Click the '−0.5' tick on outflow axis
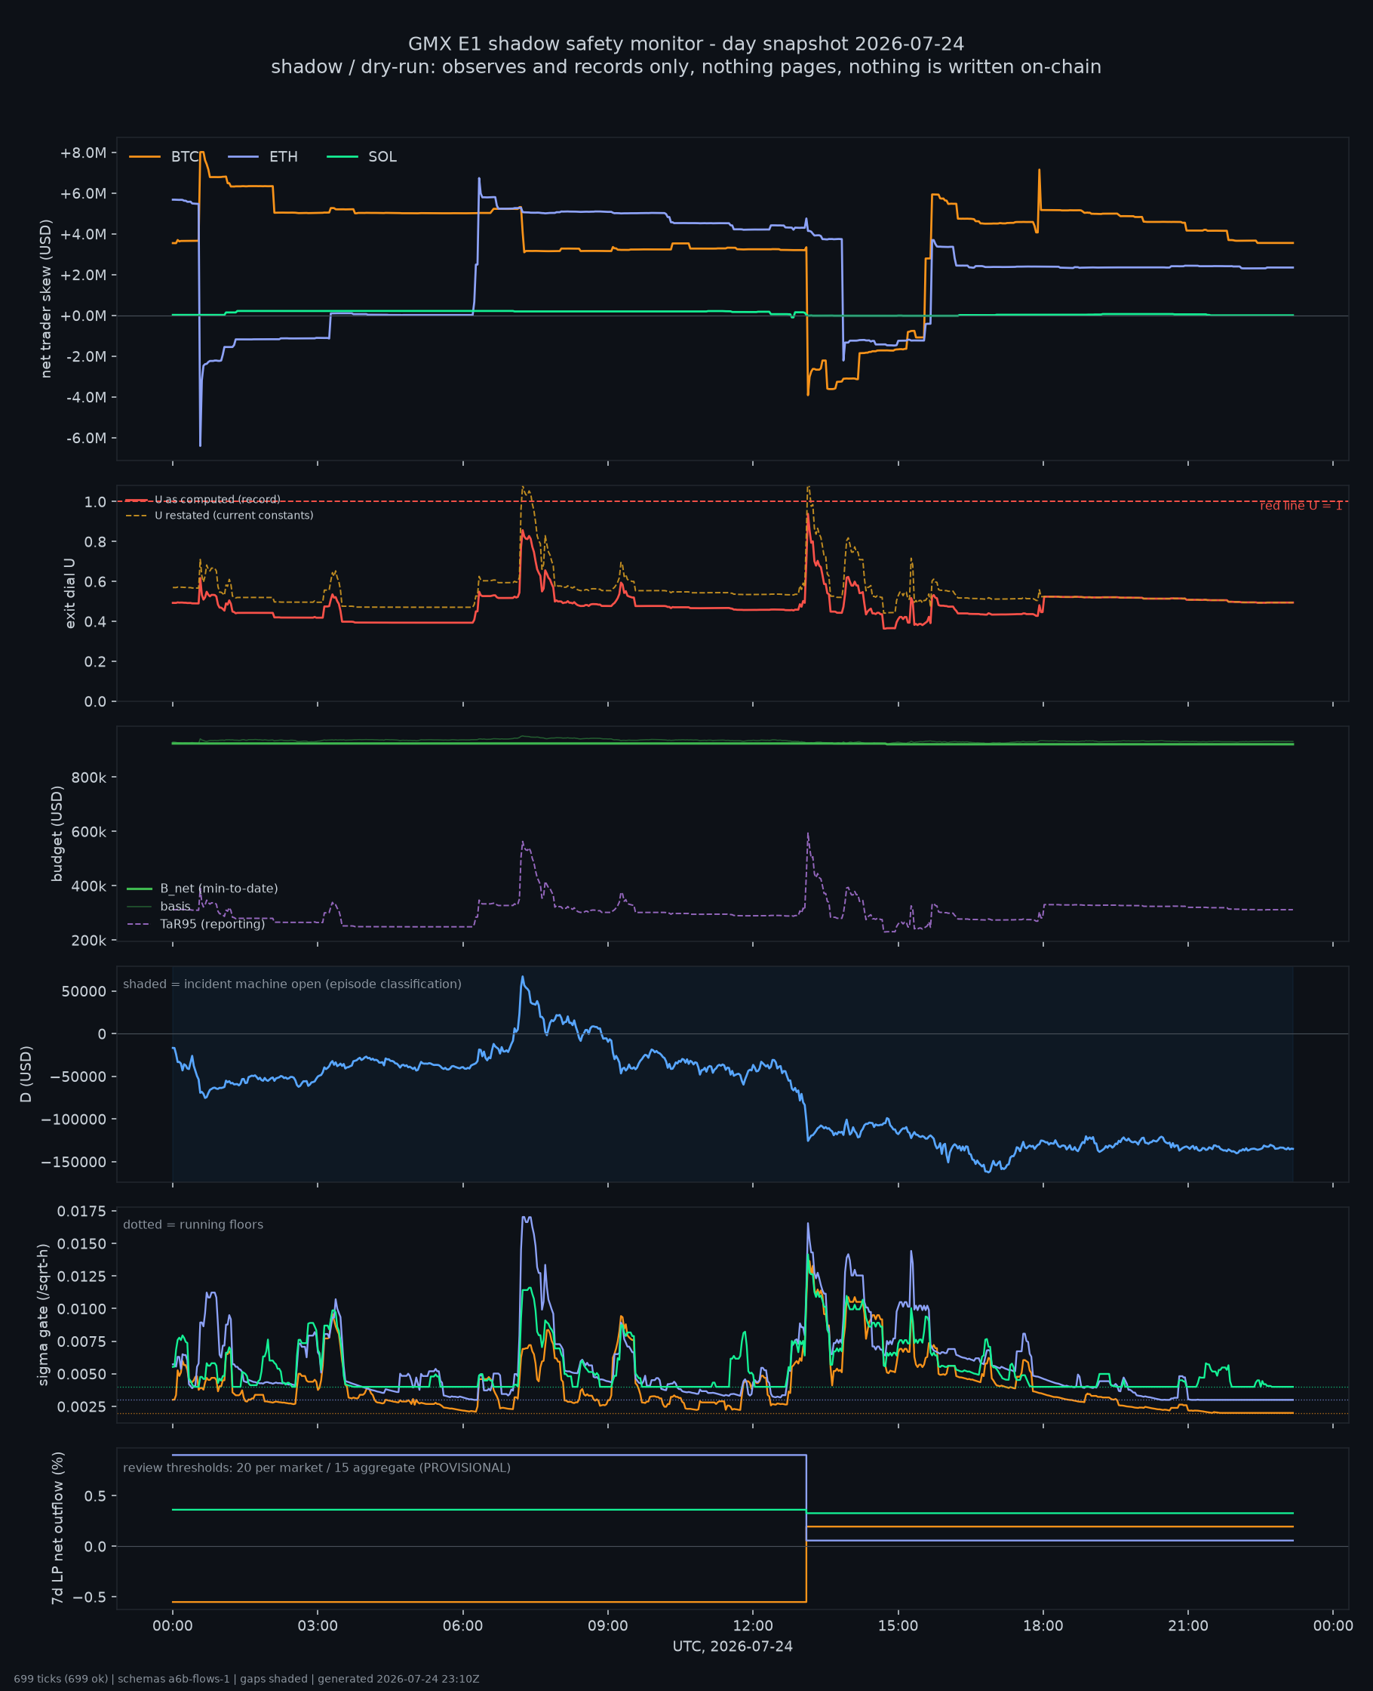Screen dimensions: 1373x1691 91,1598
